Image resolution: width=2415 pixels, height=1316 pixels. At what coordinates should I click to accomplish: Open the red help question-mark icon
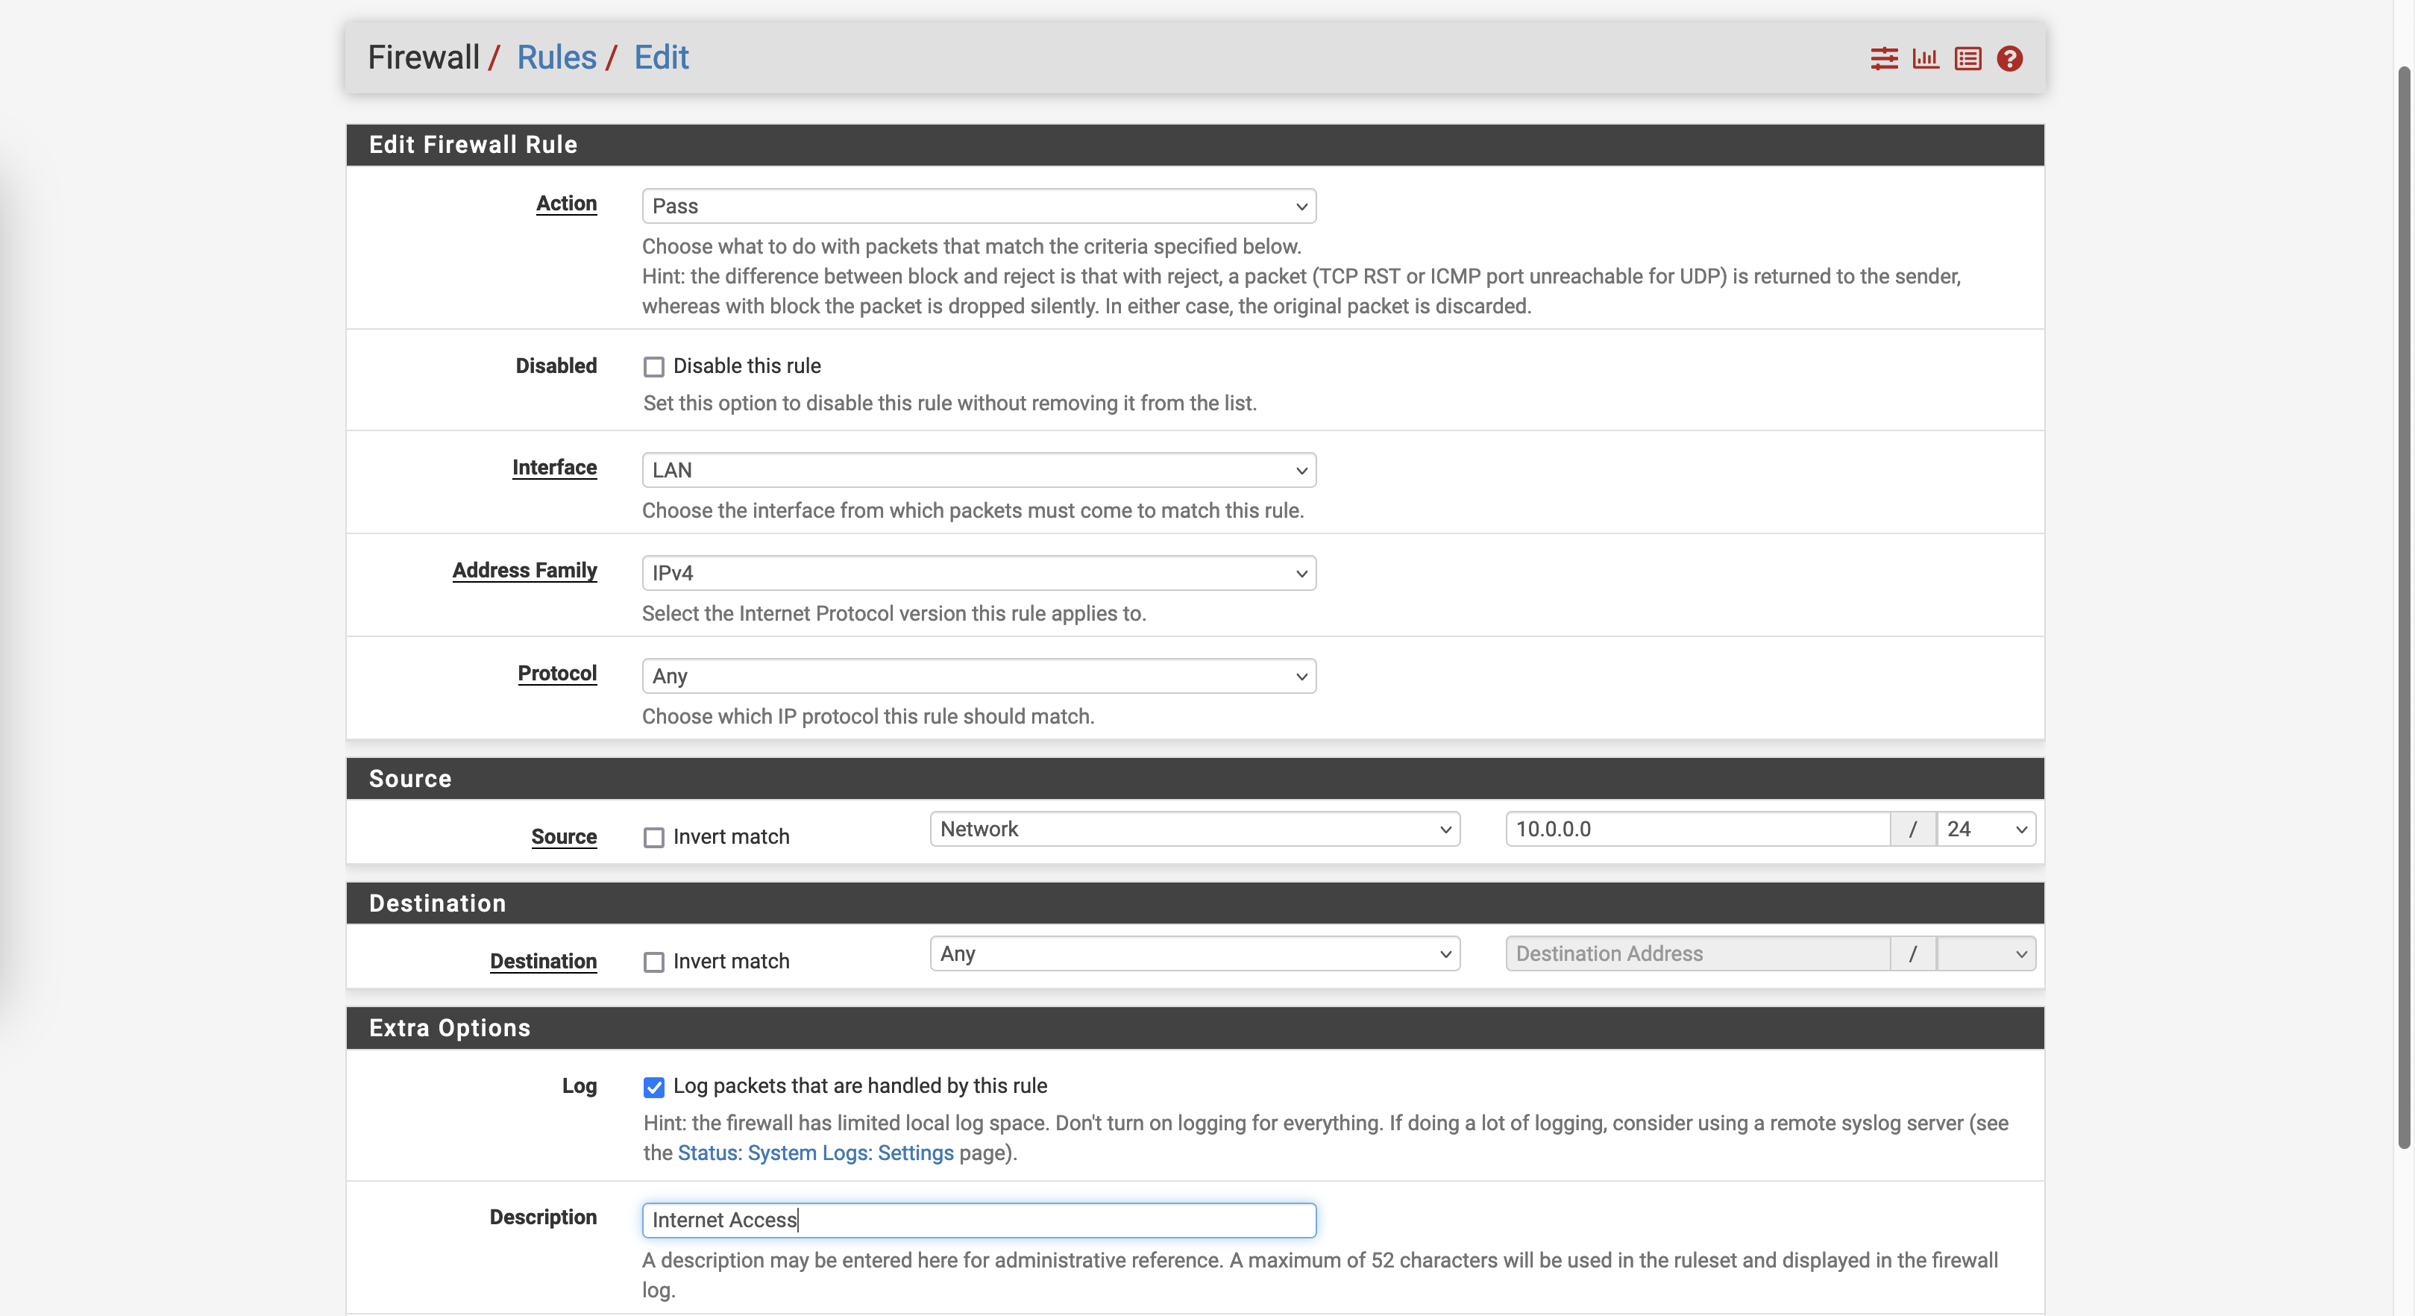click(x=2009, y=58)
